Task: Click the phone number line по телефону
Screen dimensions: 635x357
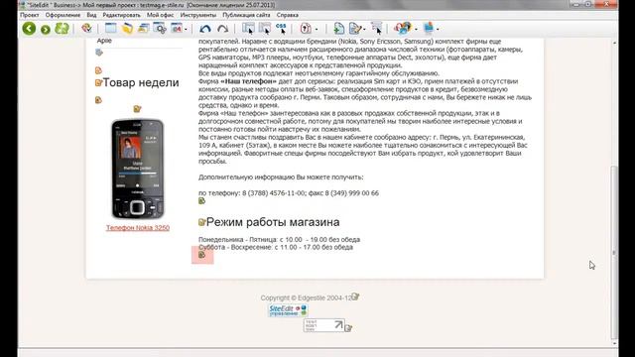Action: tap(289, 193)
